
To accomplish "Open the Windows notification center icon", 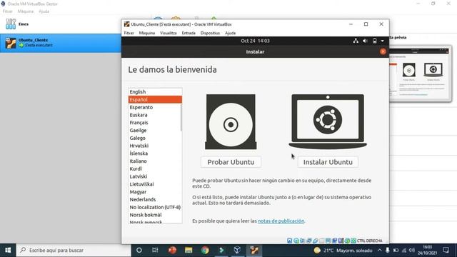I will (x=446, y=250).
